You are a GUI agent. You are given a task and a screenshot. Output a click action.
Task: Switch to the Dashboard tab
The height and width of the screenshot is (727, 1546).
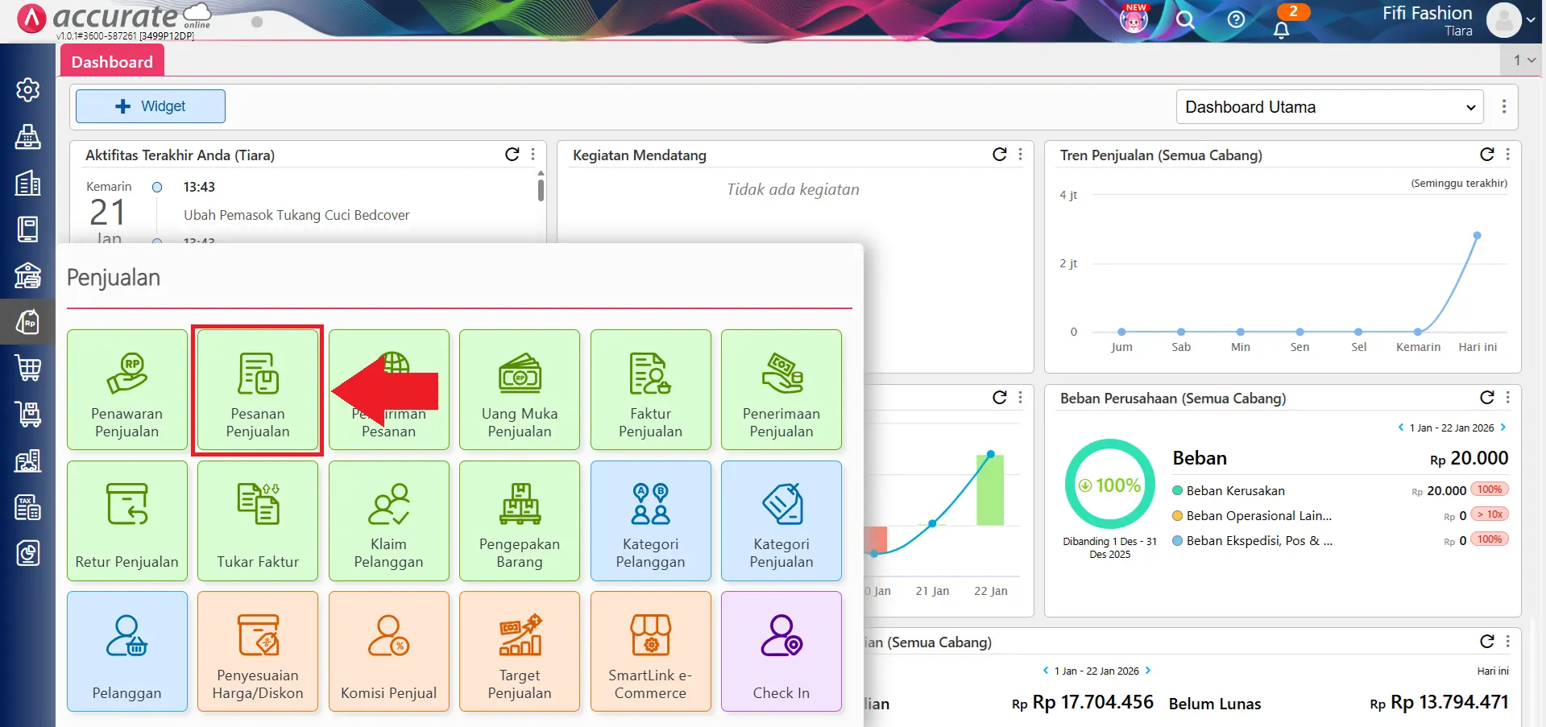click(x=112, y=61)
